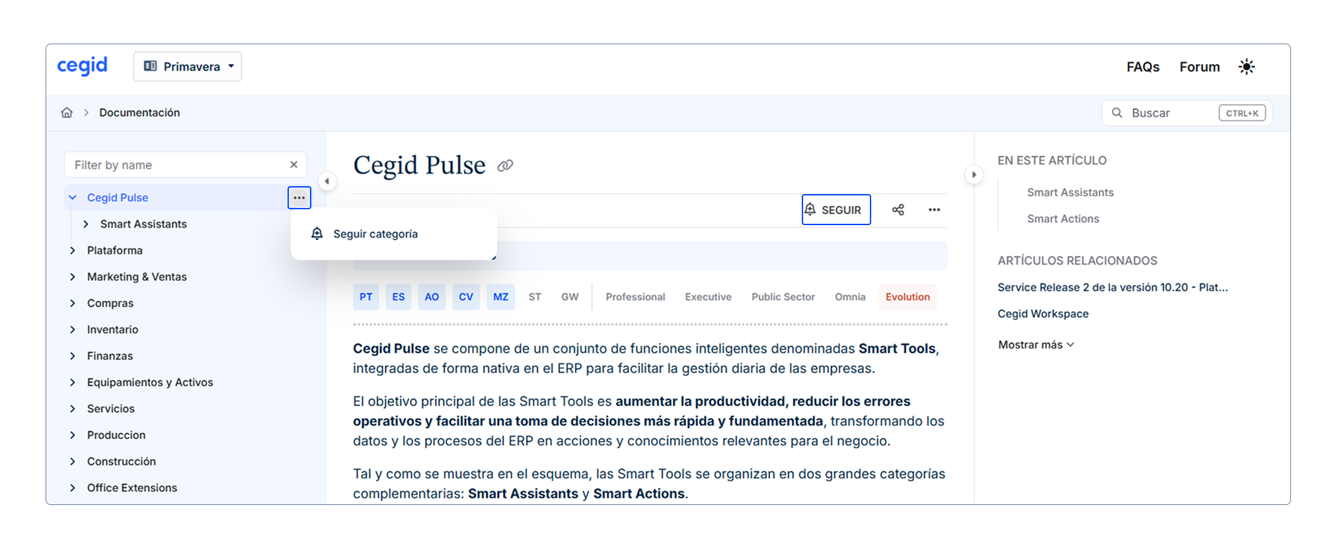Go to home via breadcrumb house icon
Screen dimensions: 1322x540
point(67,113)
